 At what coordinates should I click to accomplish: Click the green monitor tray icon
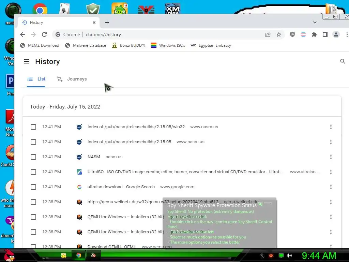(281, 256)
